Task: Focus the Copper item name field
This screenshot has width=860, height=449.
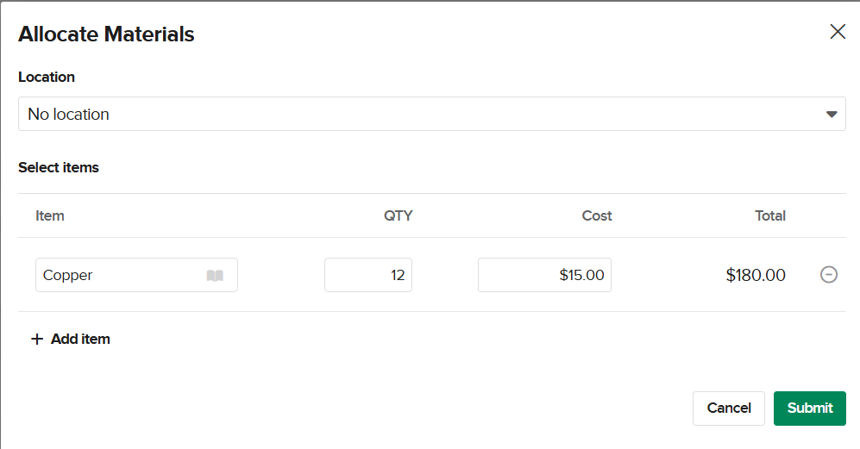Action: pyautogui.click(x=121, y=276)
